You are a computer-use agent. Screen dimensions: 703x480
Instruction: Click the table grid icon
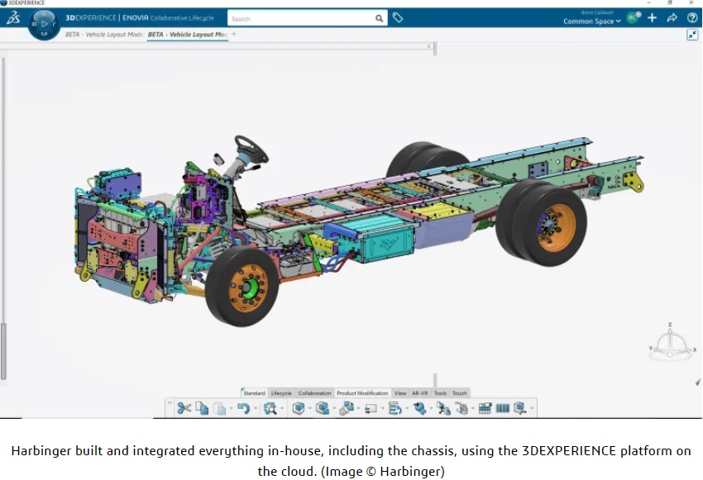485,408
